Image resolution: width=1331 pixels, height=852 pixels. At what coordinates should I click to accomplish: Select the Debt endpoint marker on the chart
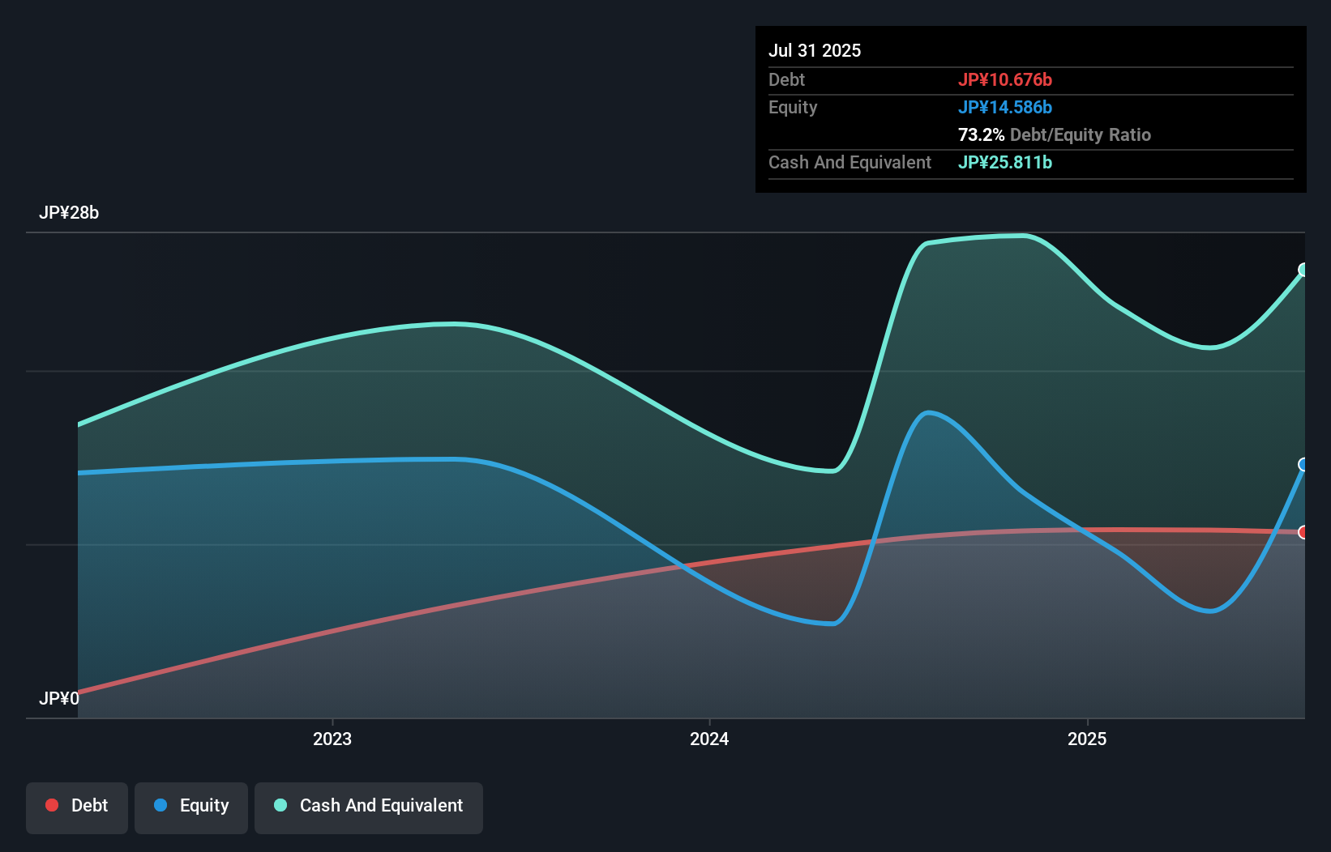tap(1303, 532)
